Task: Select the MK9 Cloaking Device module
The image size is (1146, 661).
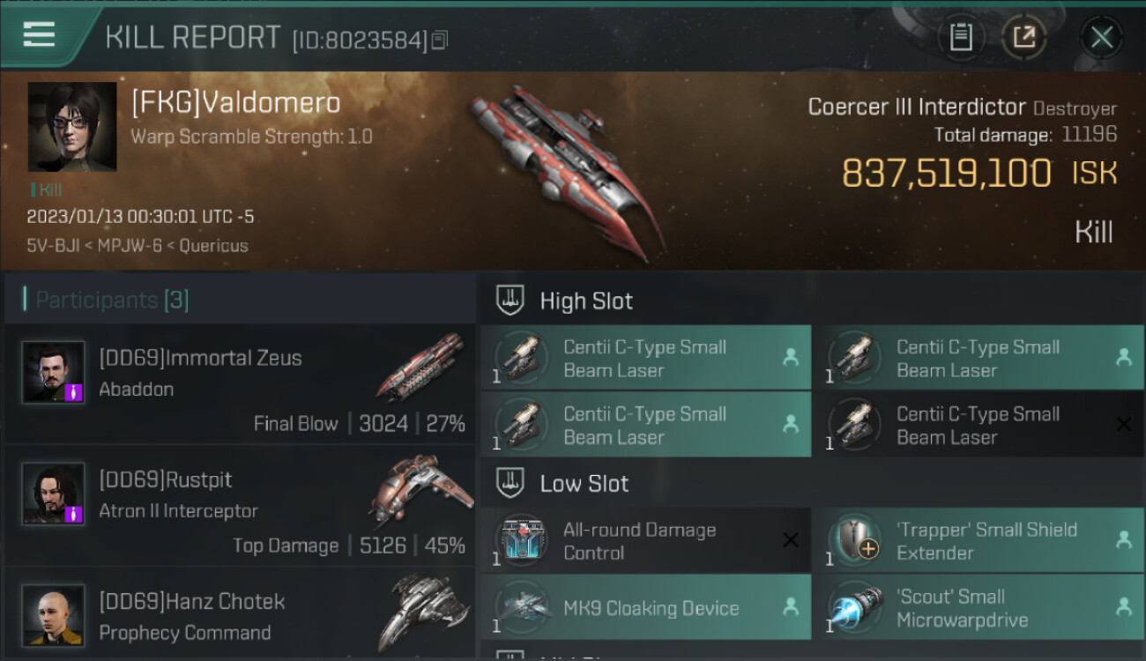Action: (645, 607)
